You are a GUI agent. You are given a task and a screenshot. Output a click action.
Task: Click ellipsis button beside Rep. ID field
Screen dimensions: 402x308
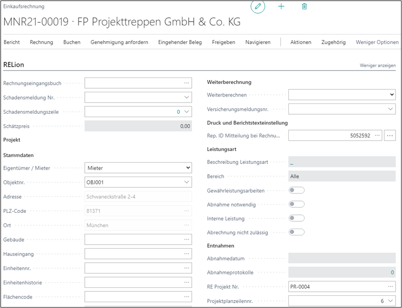coord(390,135)
